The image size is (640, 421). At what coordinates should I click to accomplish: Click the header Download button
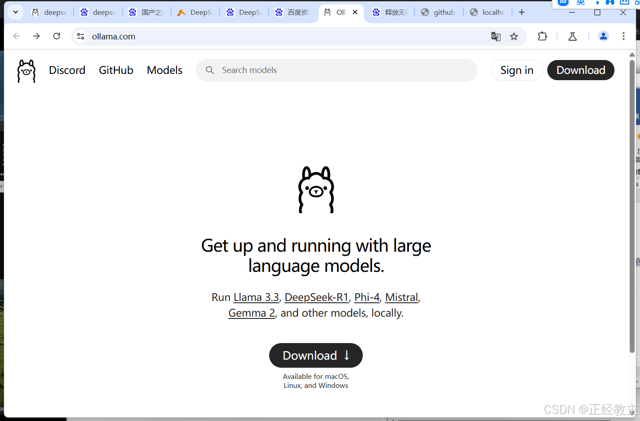[x=581, y=70]
